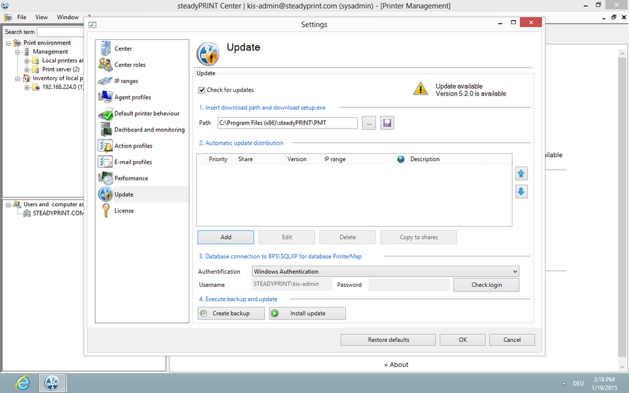629x393 pixels.
Task: Click Restore defaults button
Action: click(x=389, y=340)
